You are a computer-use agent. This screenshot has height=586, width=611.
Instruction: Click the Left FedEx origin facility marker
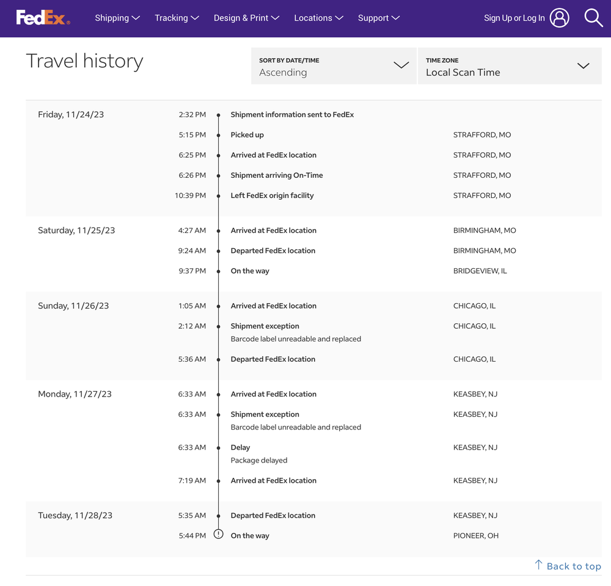(x=218, y=196)
